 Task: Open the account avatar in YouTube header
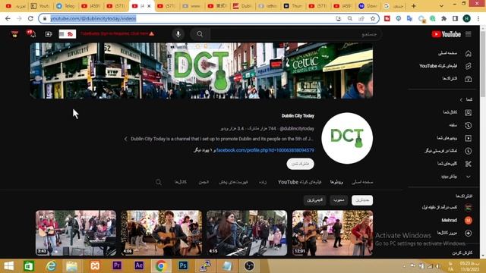(14, 34)
